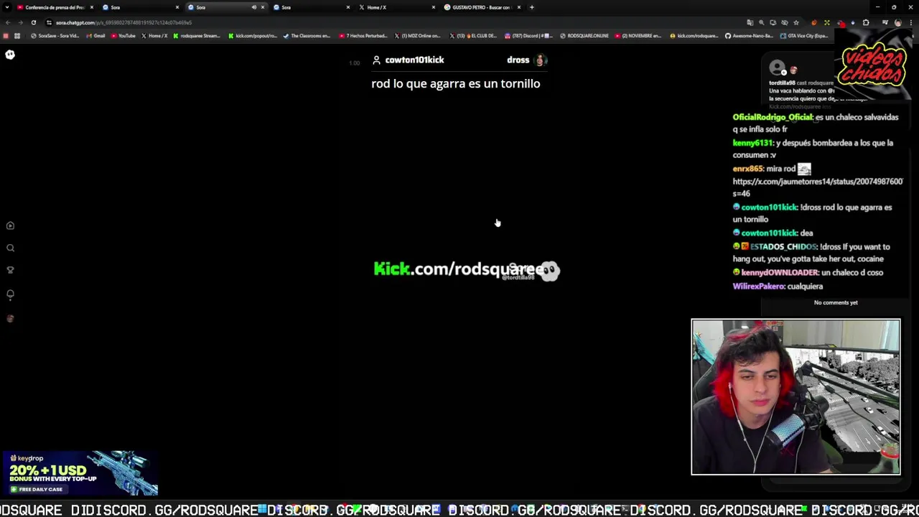Open Chrome three-dot menu

(911, 22)
